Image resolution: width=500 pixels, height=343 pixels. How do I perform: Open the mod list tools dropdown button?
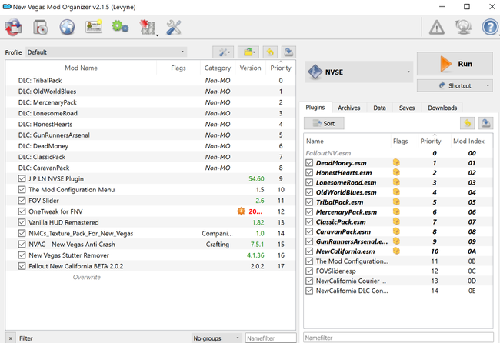[x=223, y=52]
